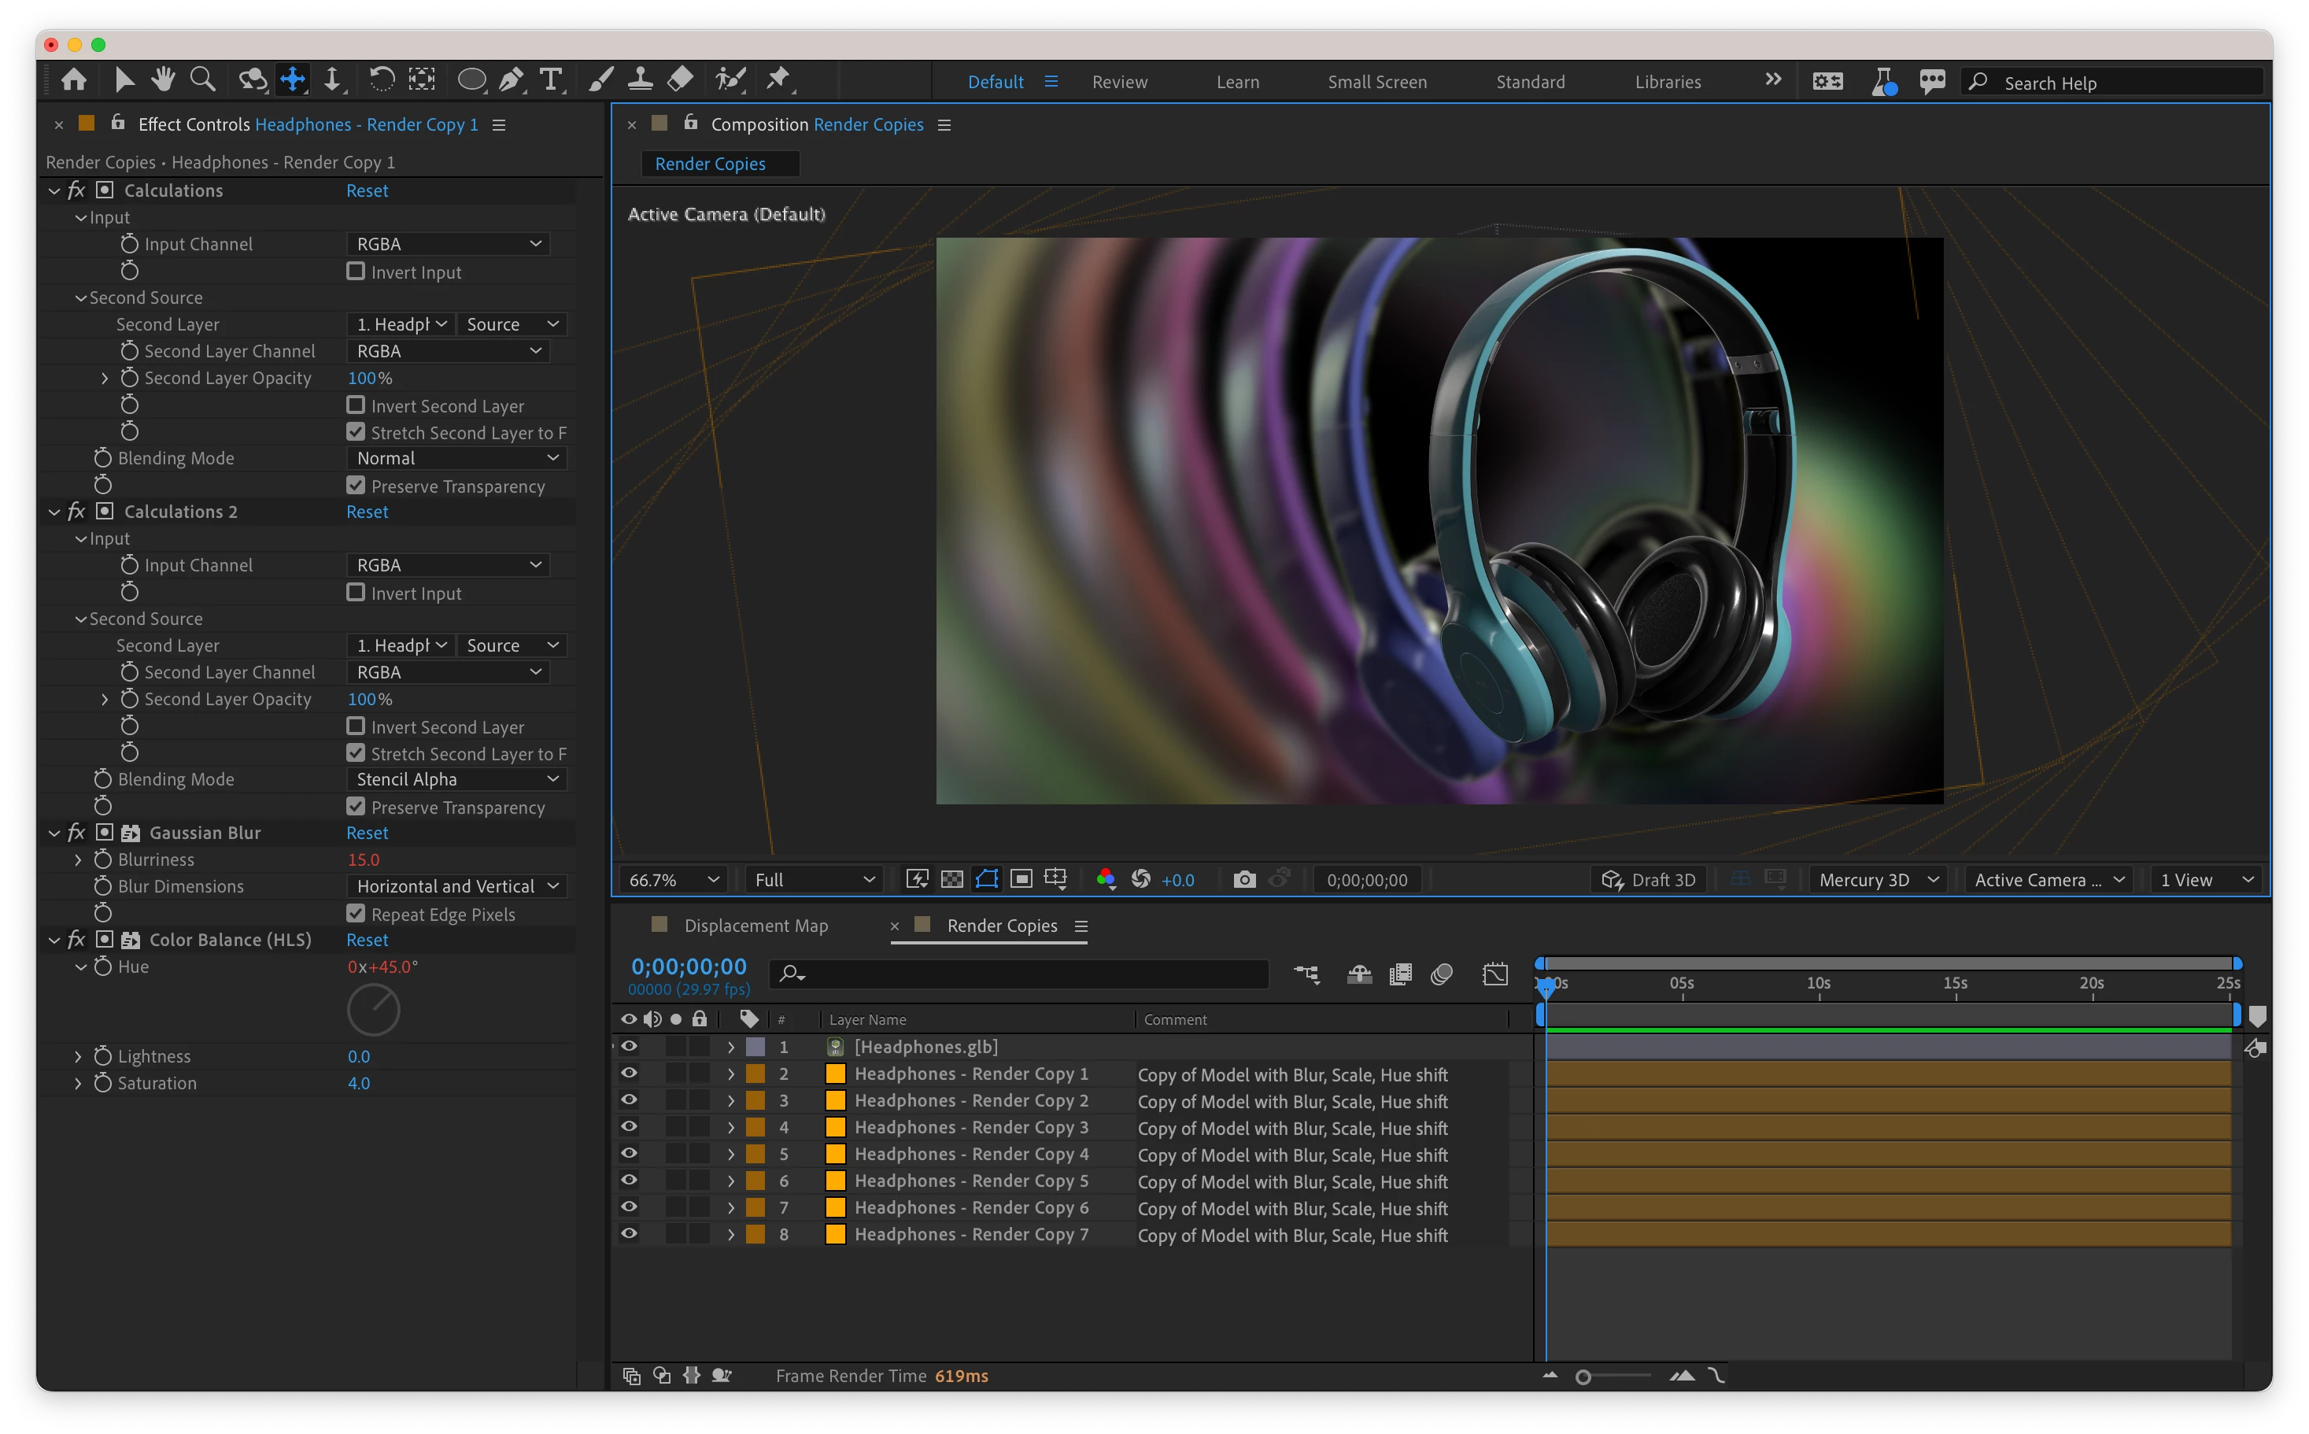Expand Headphones - Render Copy 5 layer
Viewport: 2309px width, 1434px height.
730,1181
